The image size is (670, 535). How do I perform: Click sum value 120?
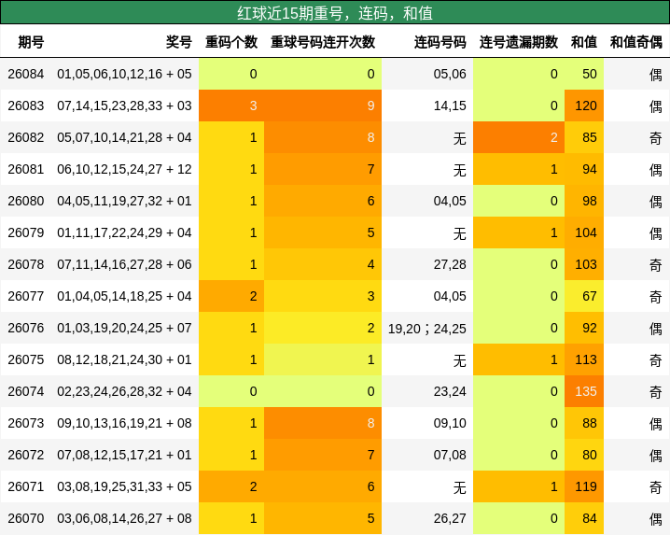click(x=586, y=106)
